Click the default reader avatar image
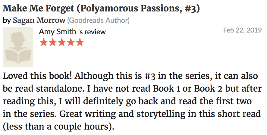This screenshot has width=267, height=135. [18, 47]
